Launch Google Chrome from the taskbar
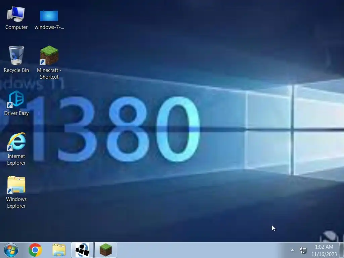The width and height of the screenshot is (344, 258). click(35, 250)
